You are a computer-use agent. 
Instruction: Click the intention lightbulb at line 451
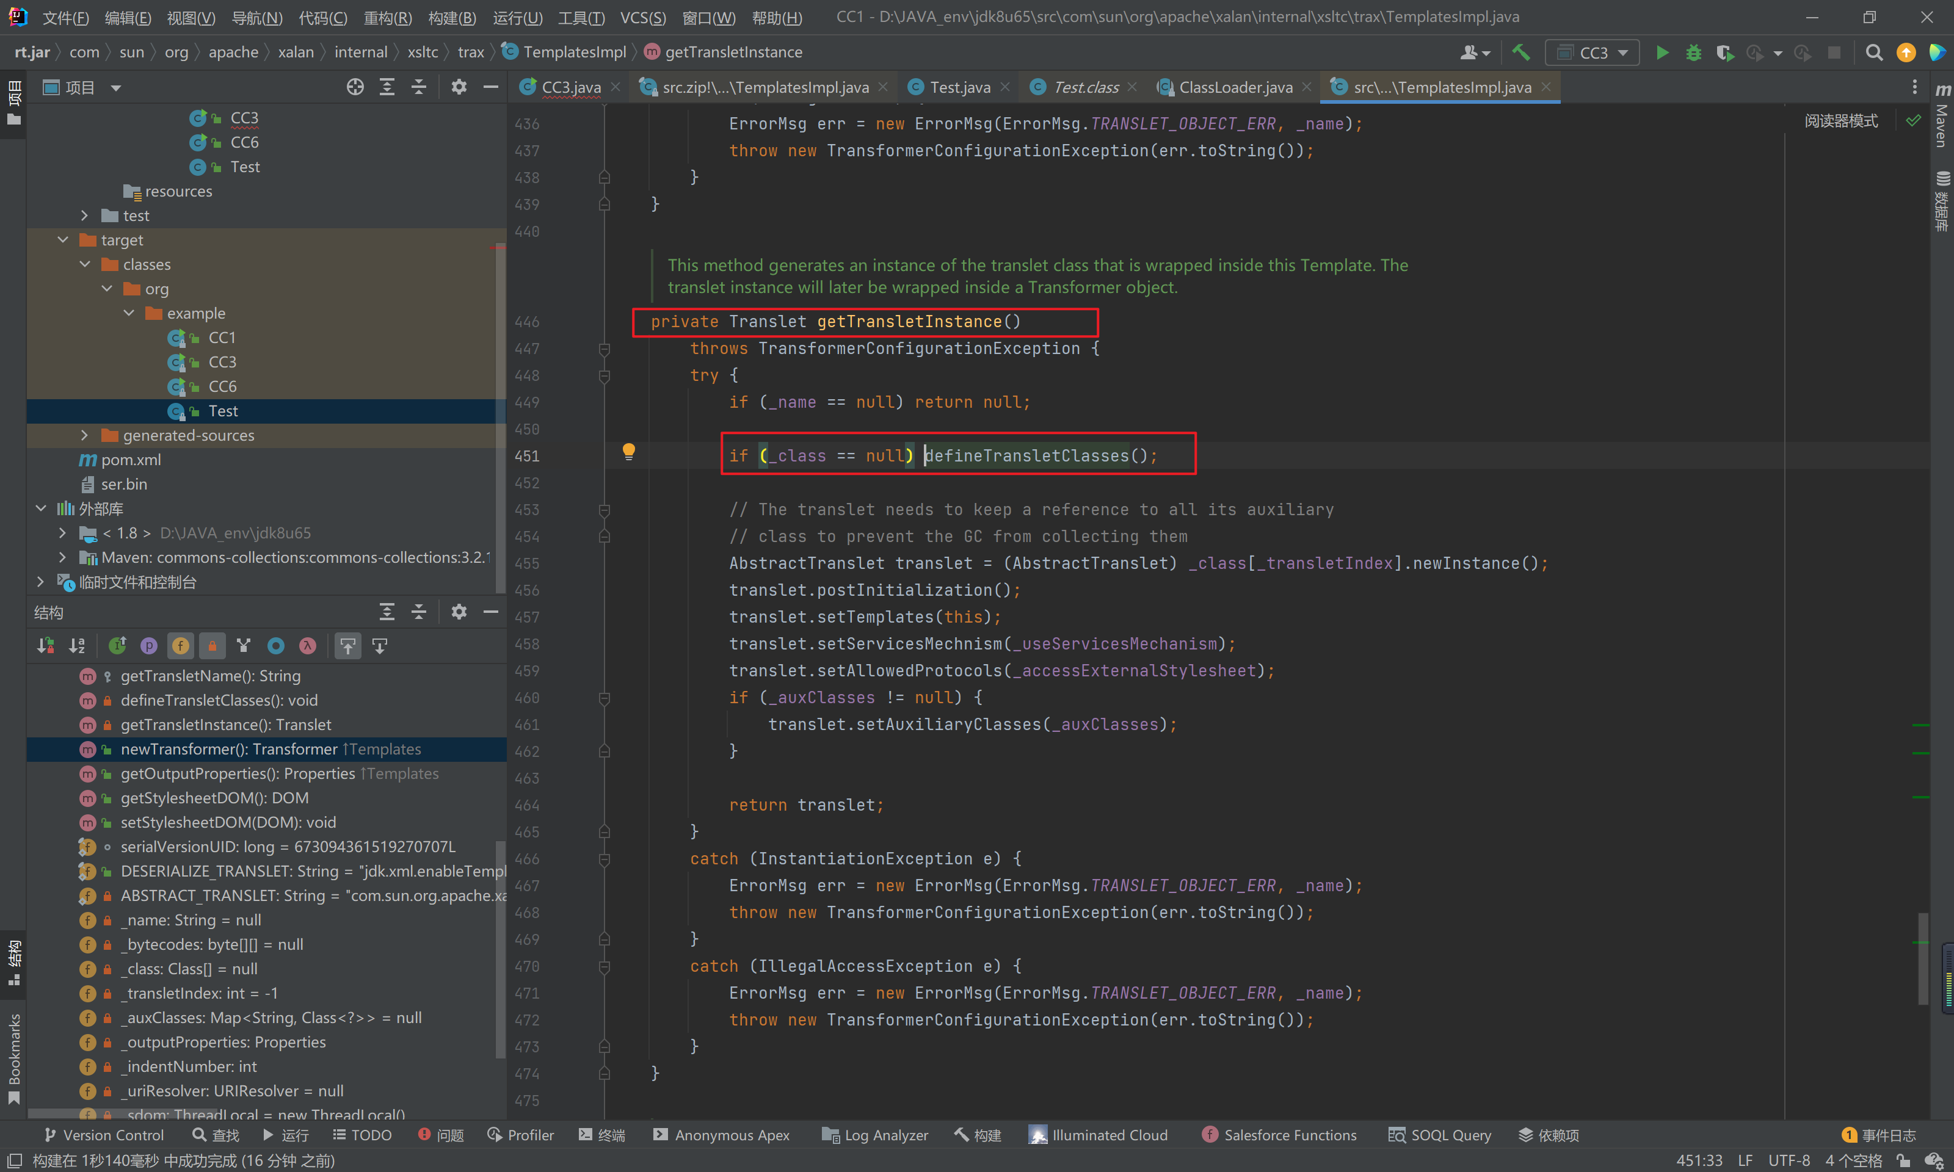629,452
